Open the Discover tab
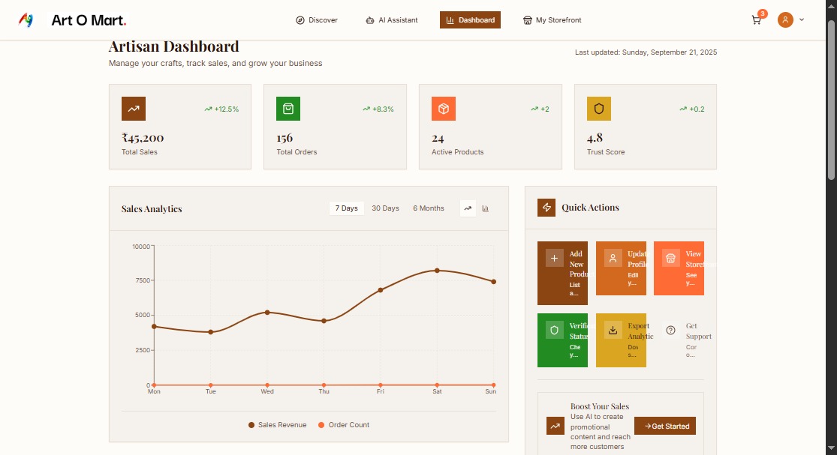 (317, 19)
